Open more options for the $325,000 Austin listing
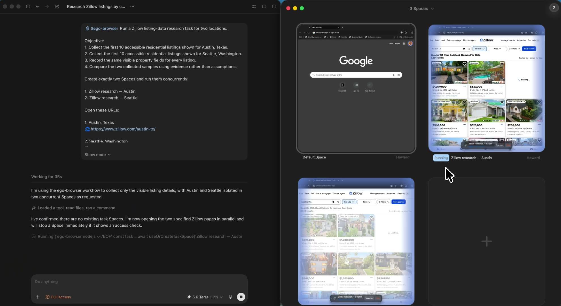Viewport: 561px width, 306px height. coord(502,124)
